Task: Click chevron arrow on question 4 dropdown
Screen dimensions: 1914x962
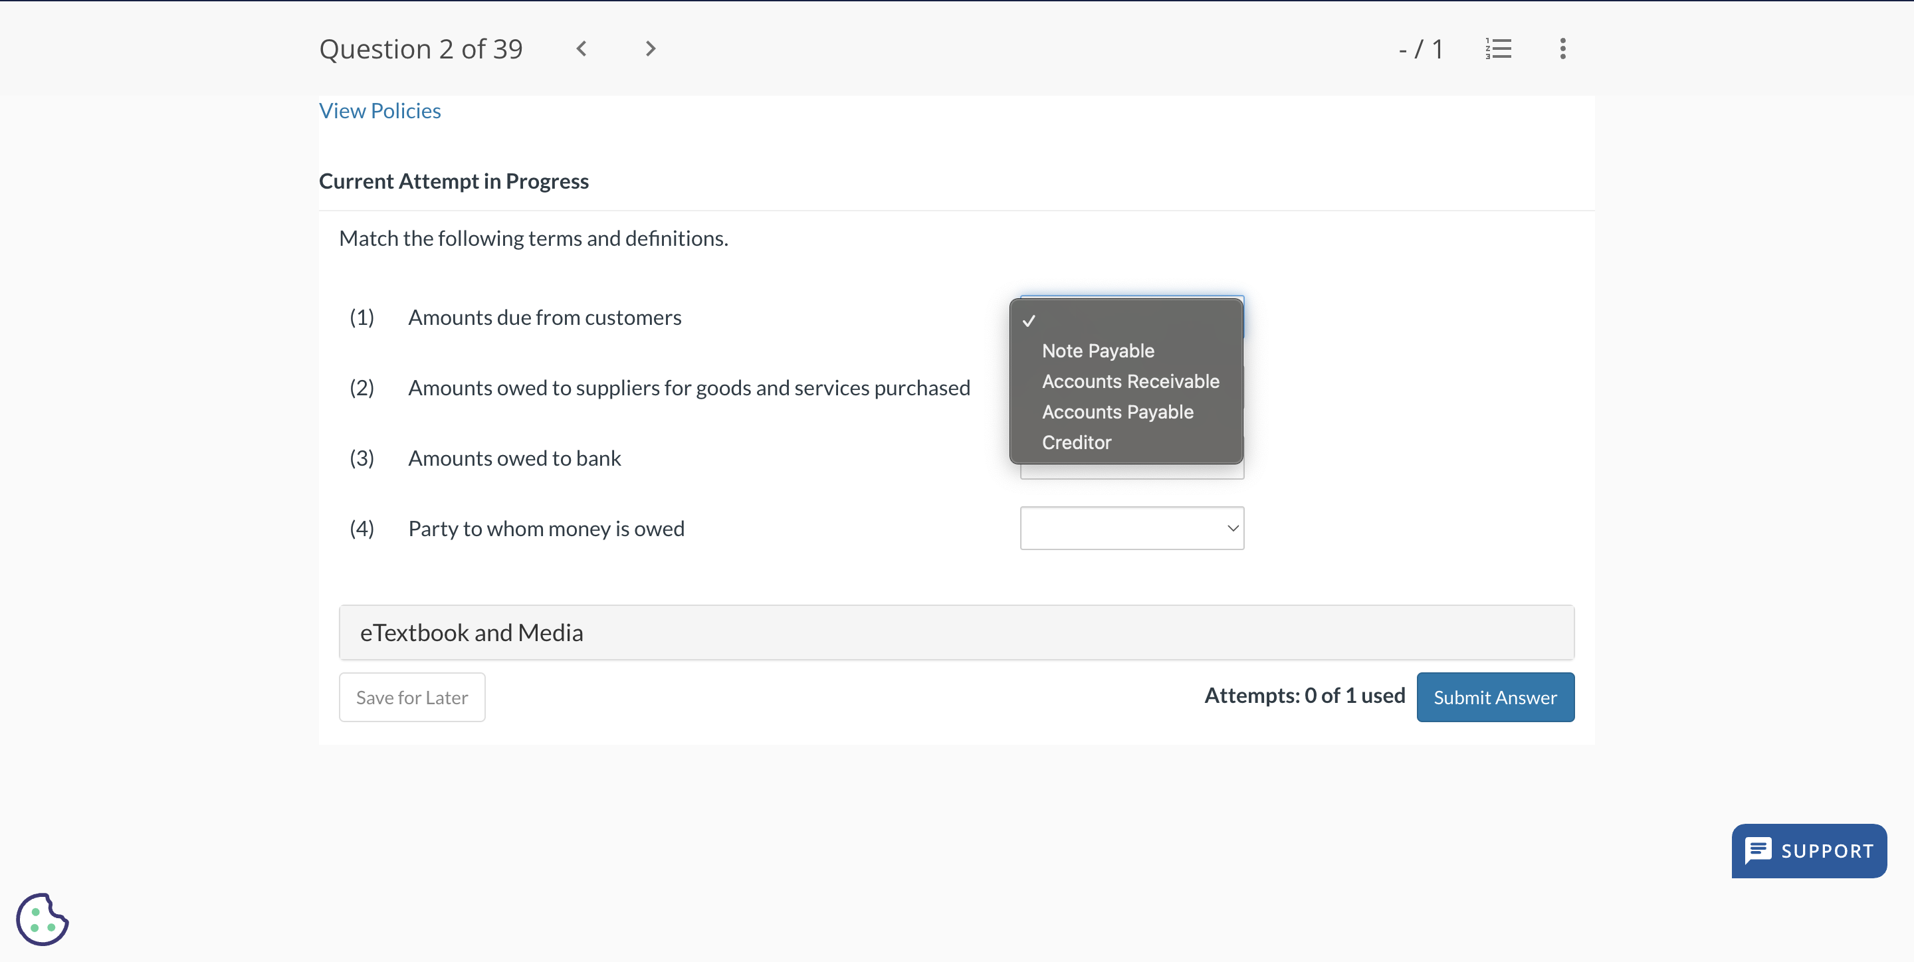Action: tap(1233, 528)
